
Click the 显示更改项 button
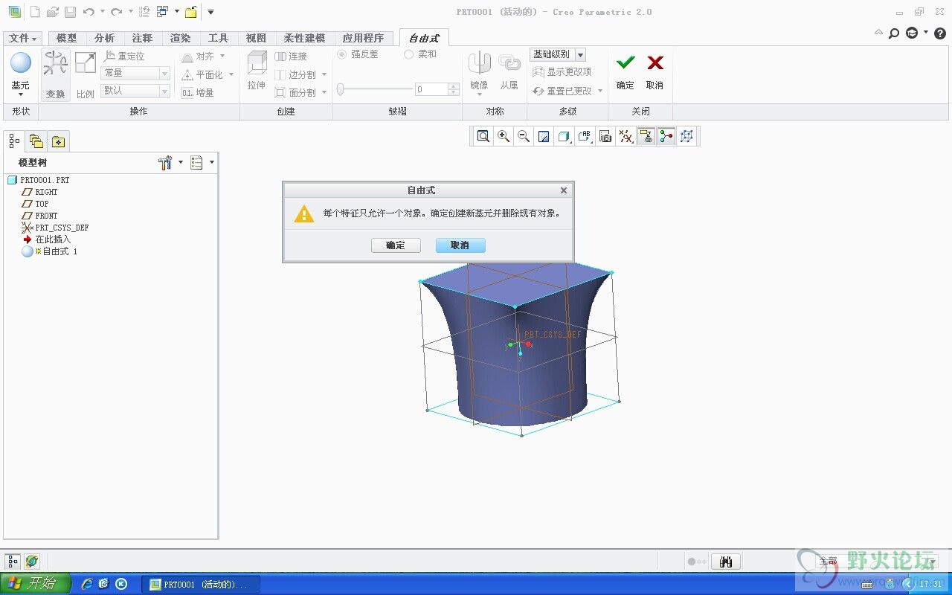(x=562, y=72)
